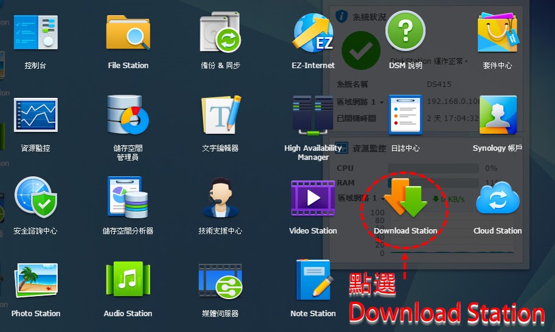Open 資源監控 resource monitor app icon
This screenshot has width=555, height=332.
click(35, 115)
